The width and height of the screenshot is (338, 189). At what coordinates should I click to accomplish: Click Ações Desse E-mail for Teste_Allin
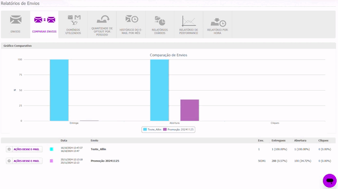(26, 149)
